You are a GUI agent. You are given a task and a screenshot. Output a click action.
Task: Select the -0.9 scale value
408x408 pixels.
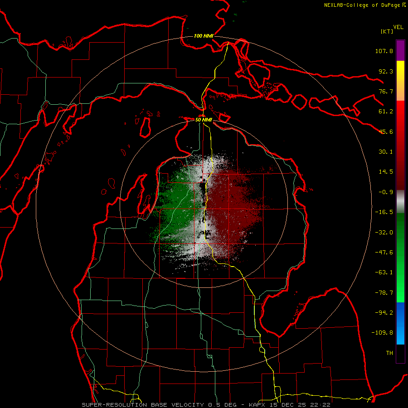[386, 192]
